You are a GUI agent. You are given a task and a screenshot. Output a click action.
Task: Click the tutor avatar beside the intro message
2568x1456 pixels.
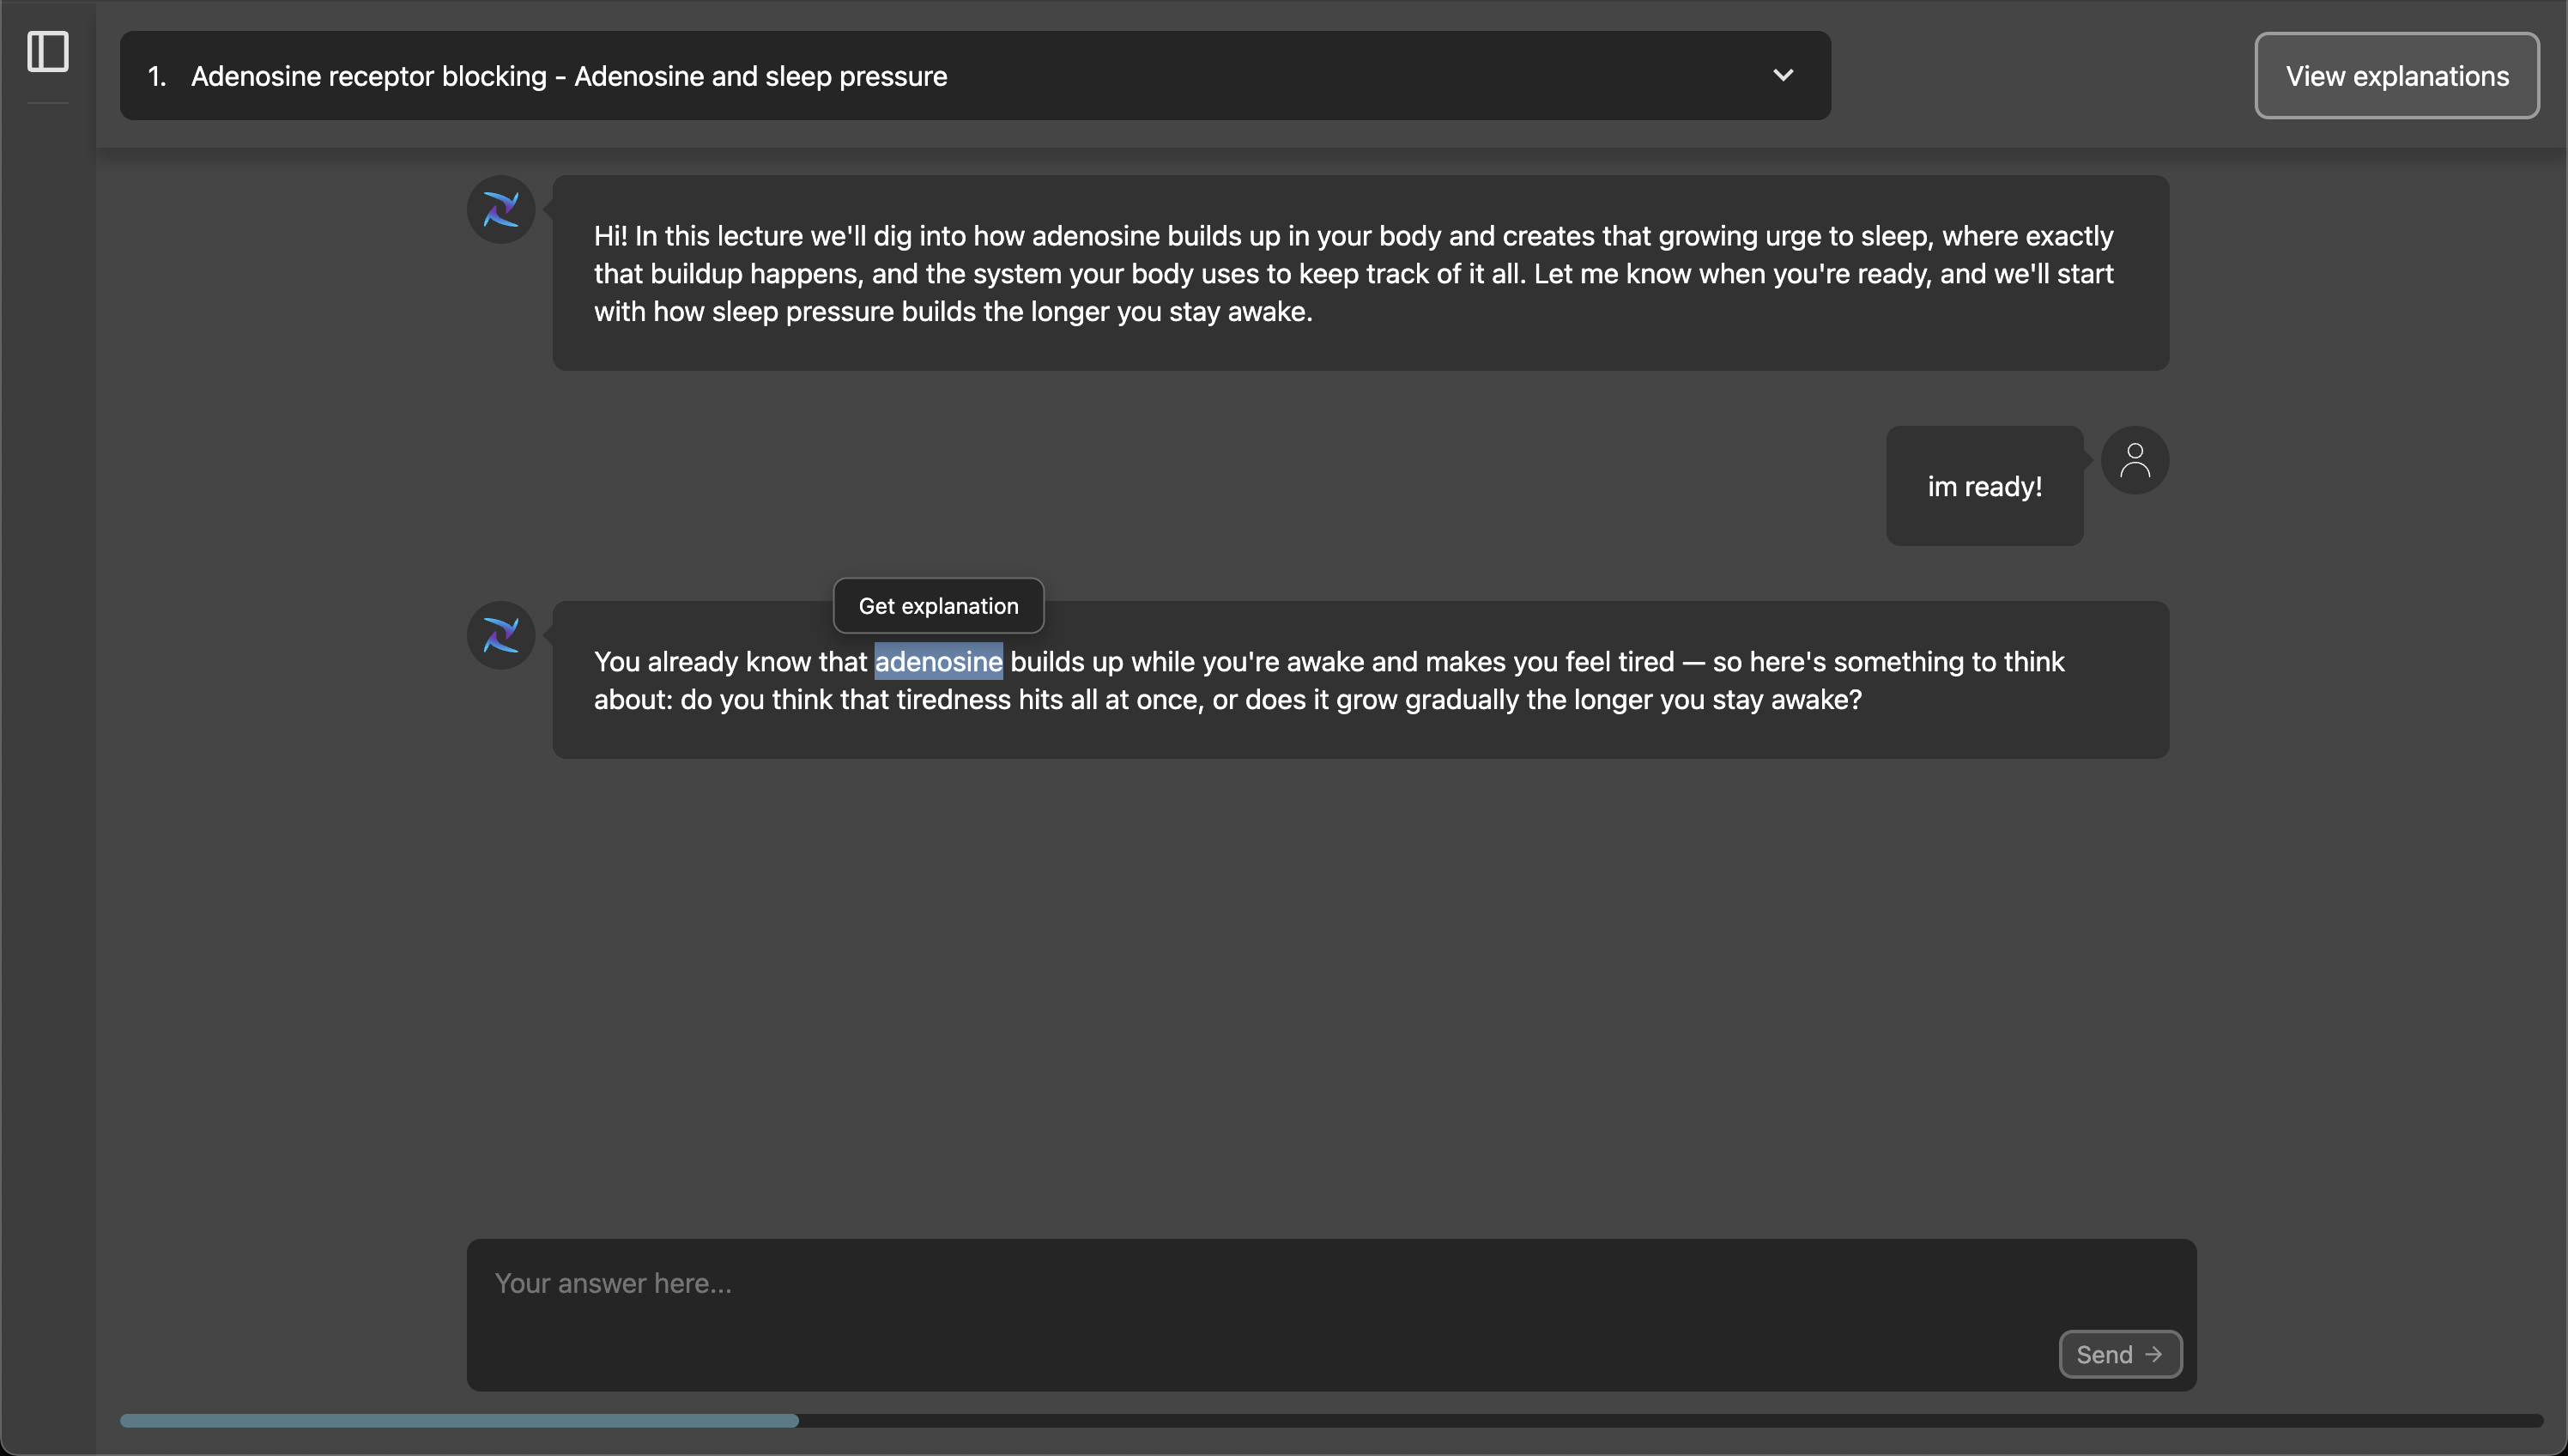point(500,209)
